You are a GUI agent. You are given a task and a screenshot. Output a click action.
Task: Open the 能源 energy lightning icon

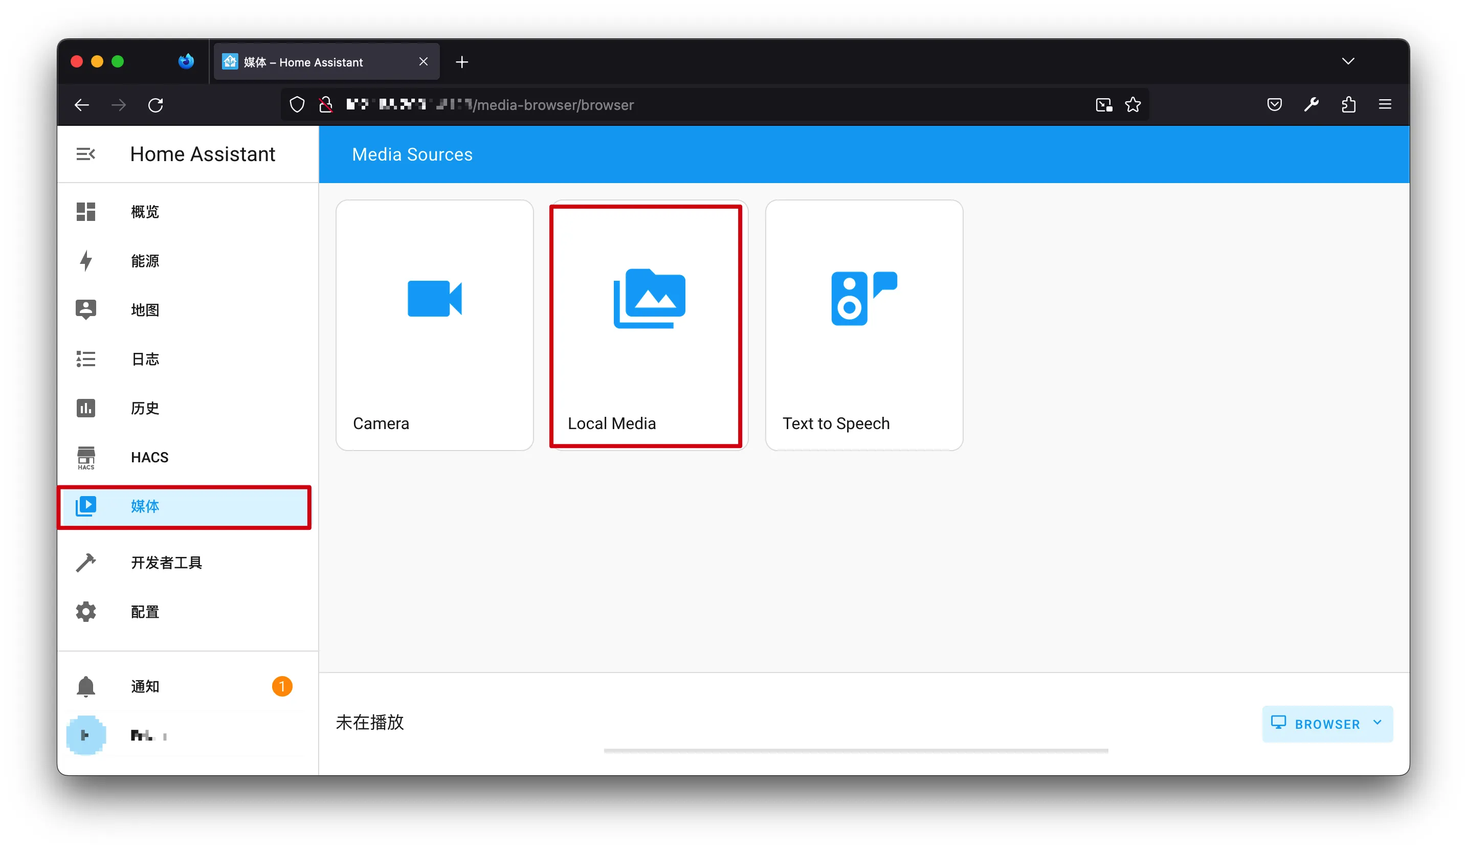pyautogui.click(x=85, y=261)
